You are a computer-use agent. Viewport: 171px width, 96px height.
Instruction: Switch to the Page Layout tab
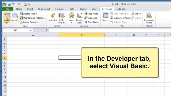click(44, 9)
